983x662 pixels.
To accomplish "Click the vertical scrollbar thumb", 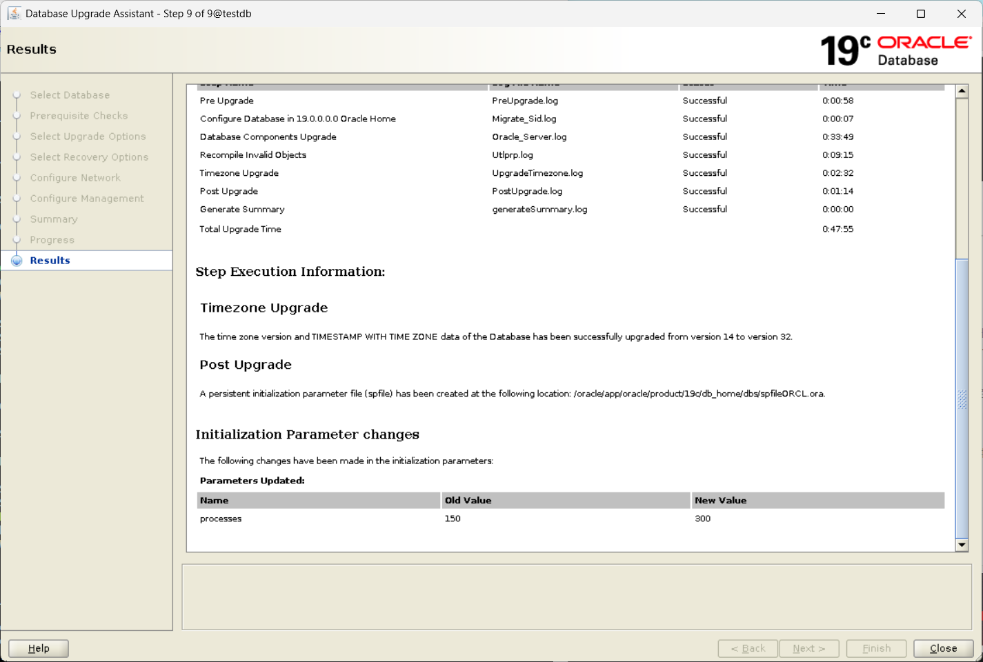I will click(962, 399).
